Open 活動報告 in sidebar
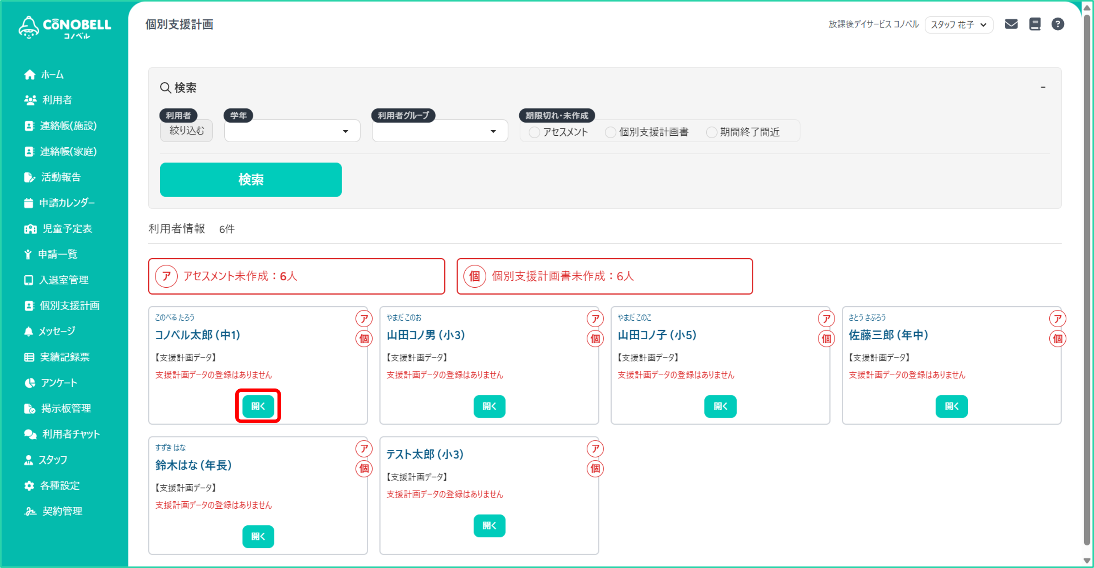Image resolution: width=1094 pixels, height=568 pixels. pos(53,177)
